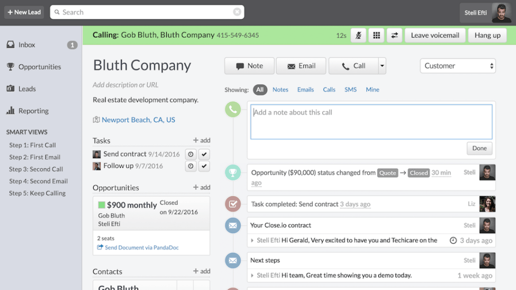Viewport: 516px width, 290px height.
Task: Open the dialpad keypad icon
Action: (x=376, y=35)
